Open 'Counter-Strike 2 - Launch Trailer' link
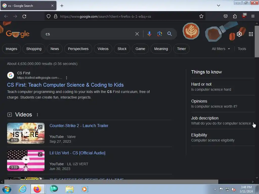 (x=79, y=126)
